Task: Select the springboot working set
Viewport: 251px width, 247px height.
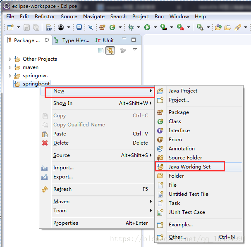Action: [32, 84]
